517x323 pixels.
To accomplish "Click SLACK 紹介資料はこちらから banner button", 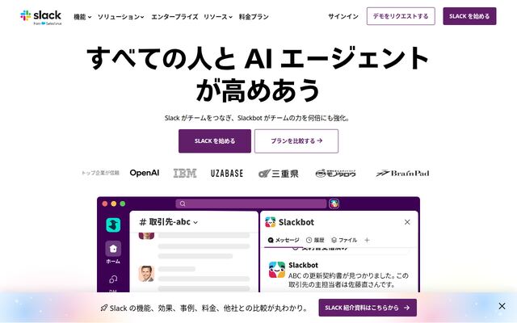I will point(368,308).
